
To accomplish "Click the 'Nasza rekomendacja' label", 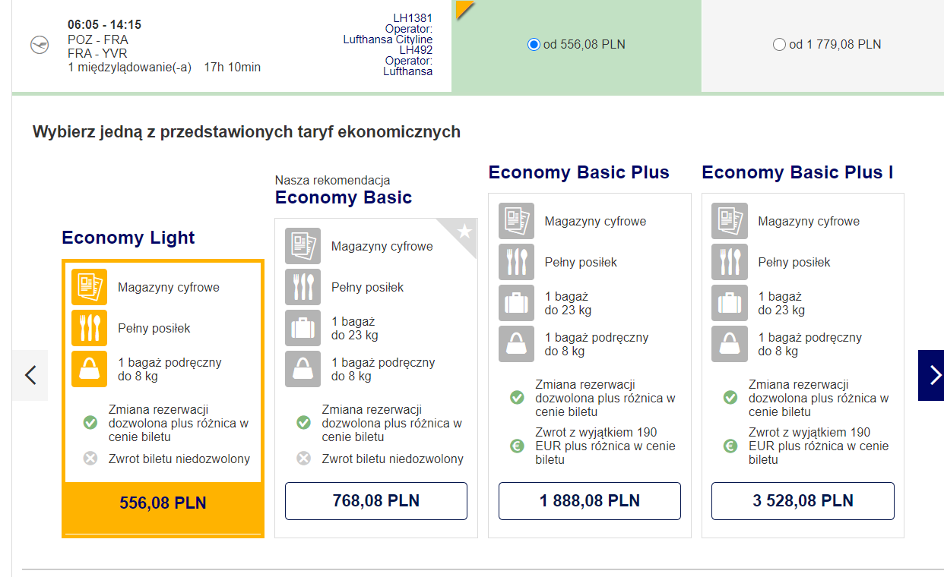I will (332, 180).
